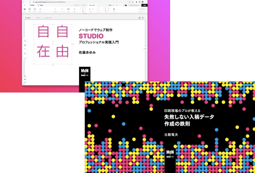Select the Text tool in the left panel
Image resolution: width=255 pixels, height=173 pixels.
click(x=25, y=49)
